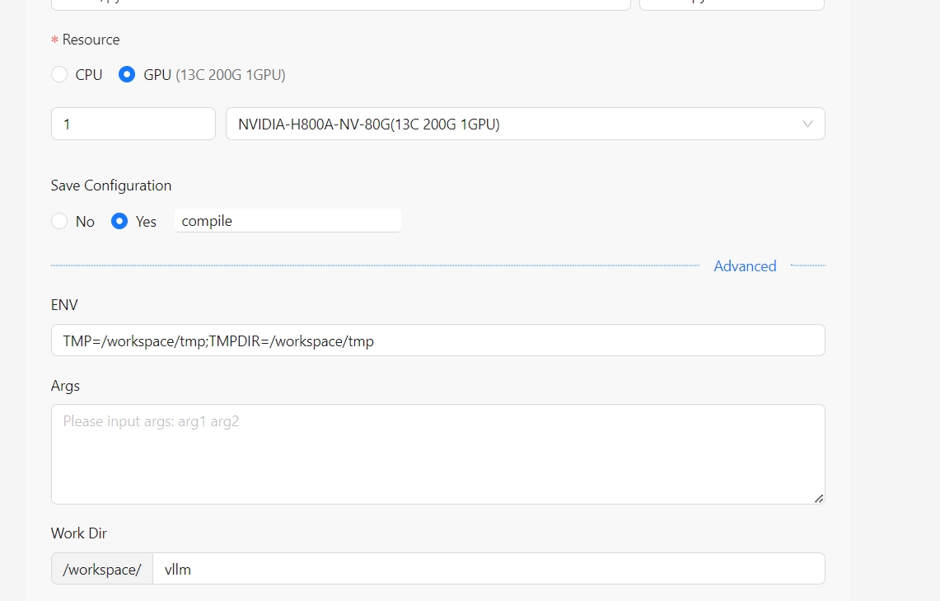Focus the configuration name field containing compile
This screenshot has height=601, width=940.
click(x=287, y=221)
